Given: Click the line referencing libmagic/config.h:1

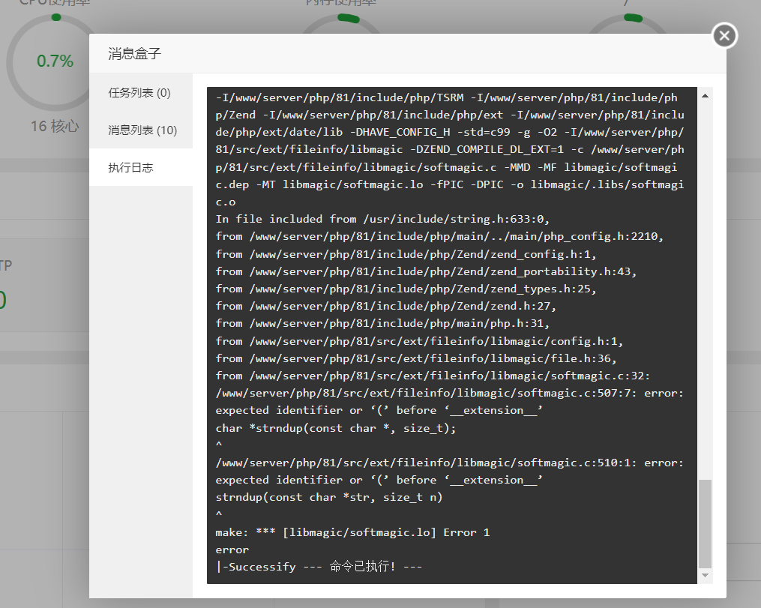Looking at the screenshot, I should click(x=419, y=341).
